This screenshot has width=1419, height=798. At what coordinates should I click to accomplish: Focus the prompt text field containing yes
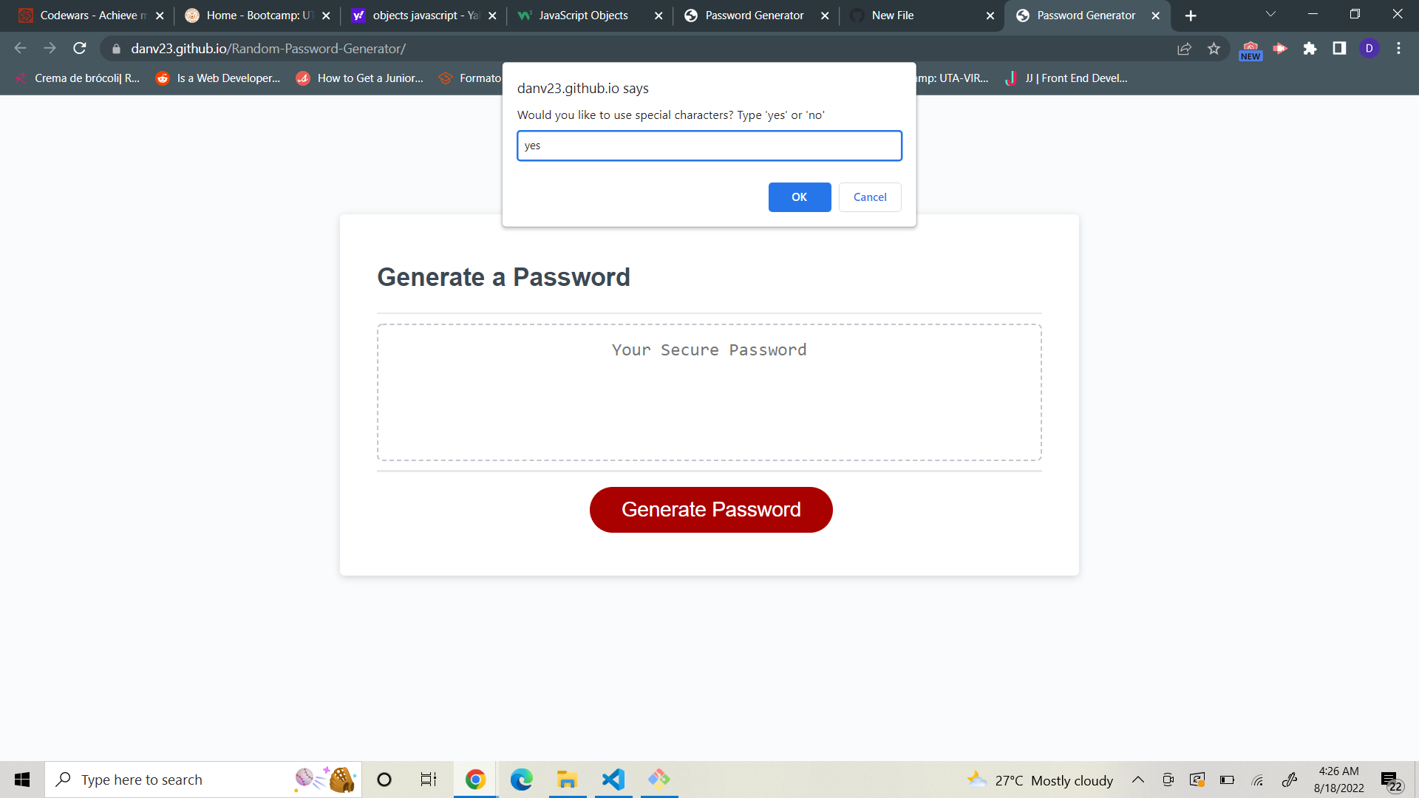pyautogui.click(x=709, y=146)
